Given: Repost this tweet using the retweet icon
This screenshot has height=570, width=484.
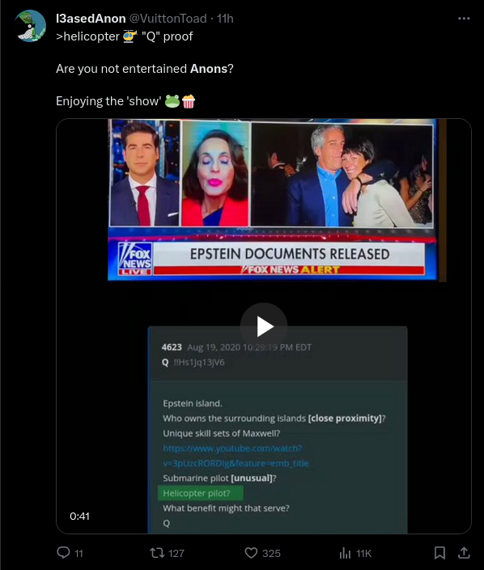Looking at the screenshot, I should [x=157, y=553].
